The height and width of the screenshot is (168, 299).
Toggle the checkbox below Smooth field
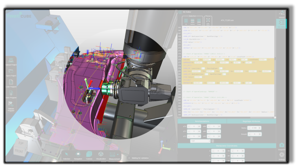[251, 139]
